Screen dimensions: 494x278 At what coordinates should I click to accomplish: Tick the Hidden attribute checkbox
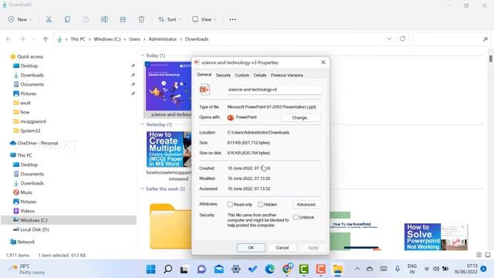click(260, 204)
